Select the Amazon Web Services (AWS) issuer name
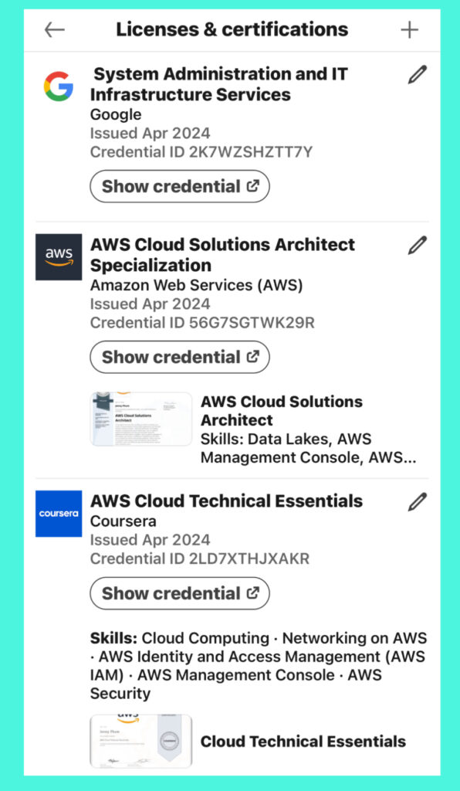 click(x=197, y=286)
